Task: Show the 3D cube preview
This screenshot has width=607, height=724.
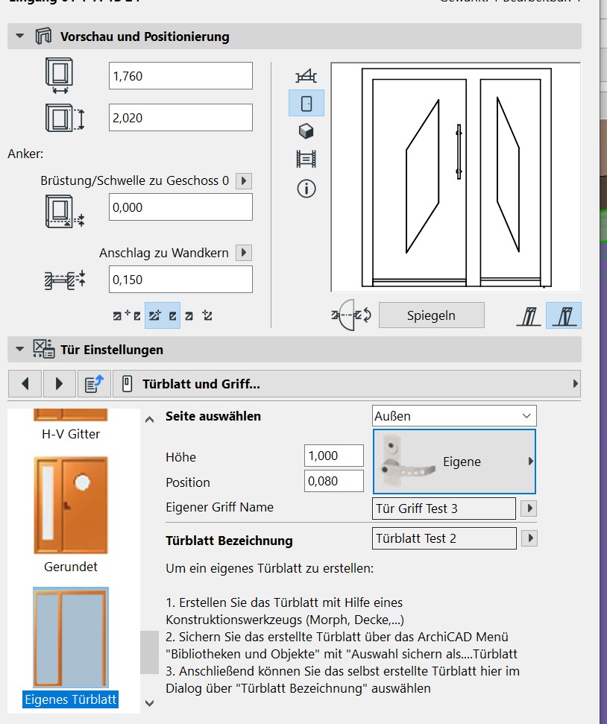Action: point(306,131)
